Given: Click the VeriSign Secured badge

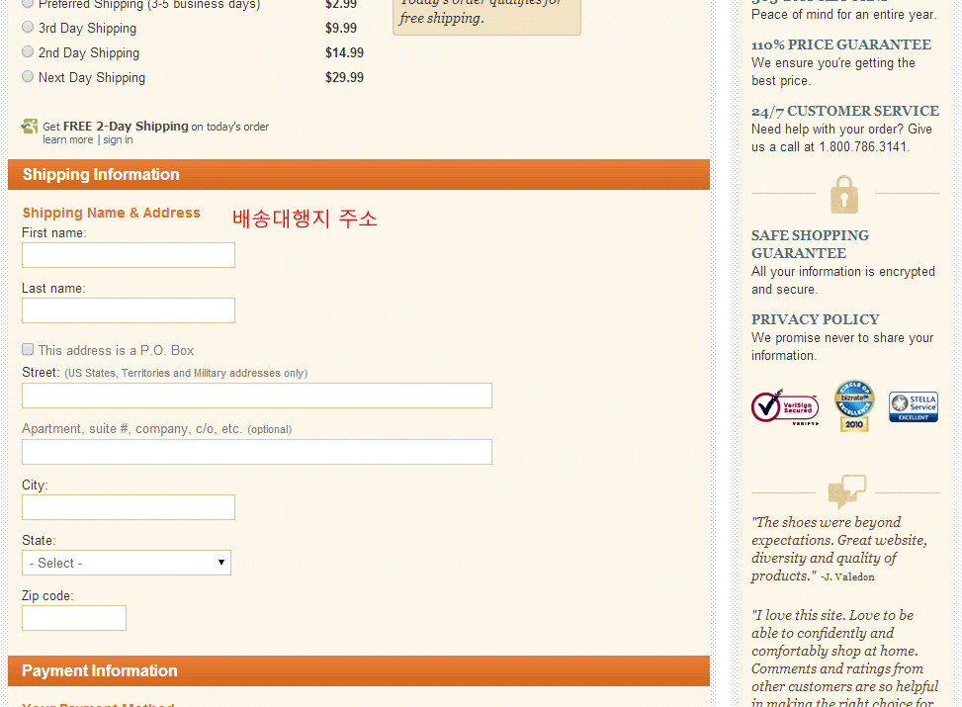Looking at the screenshot, I should click(x=784, y=406).
